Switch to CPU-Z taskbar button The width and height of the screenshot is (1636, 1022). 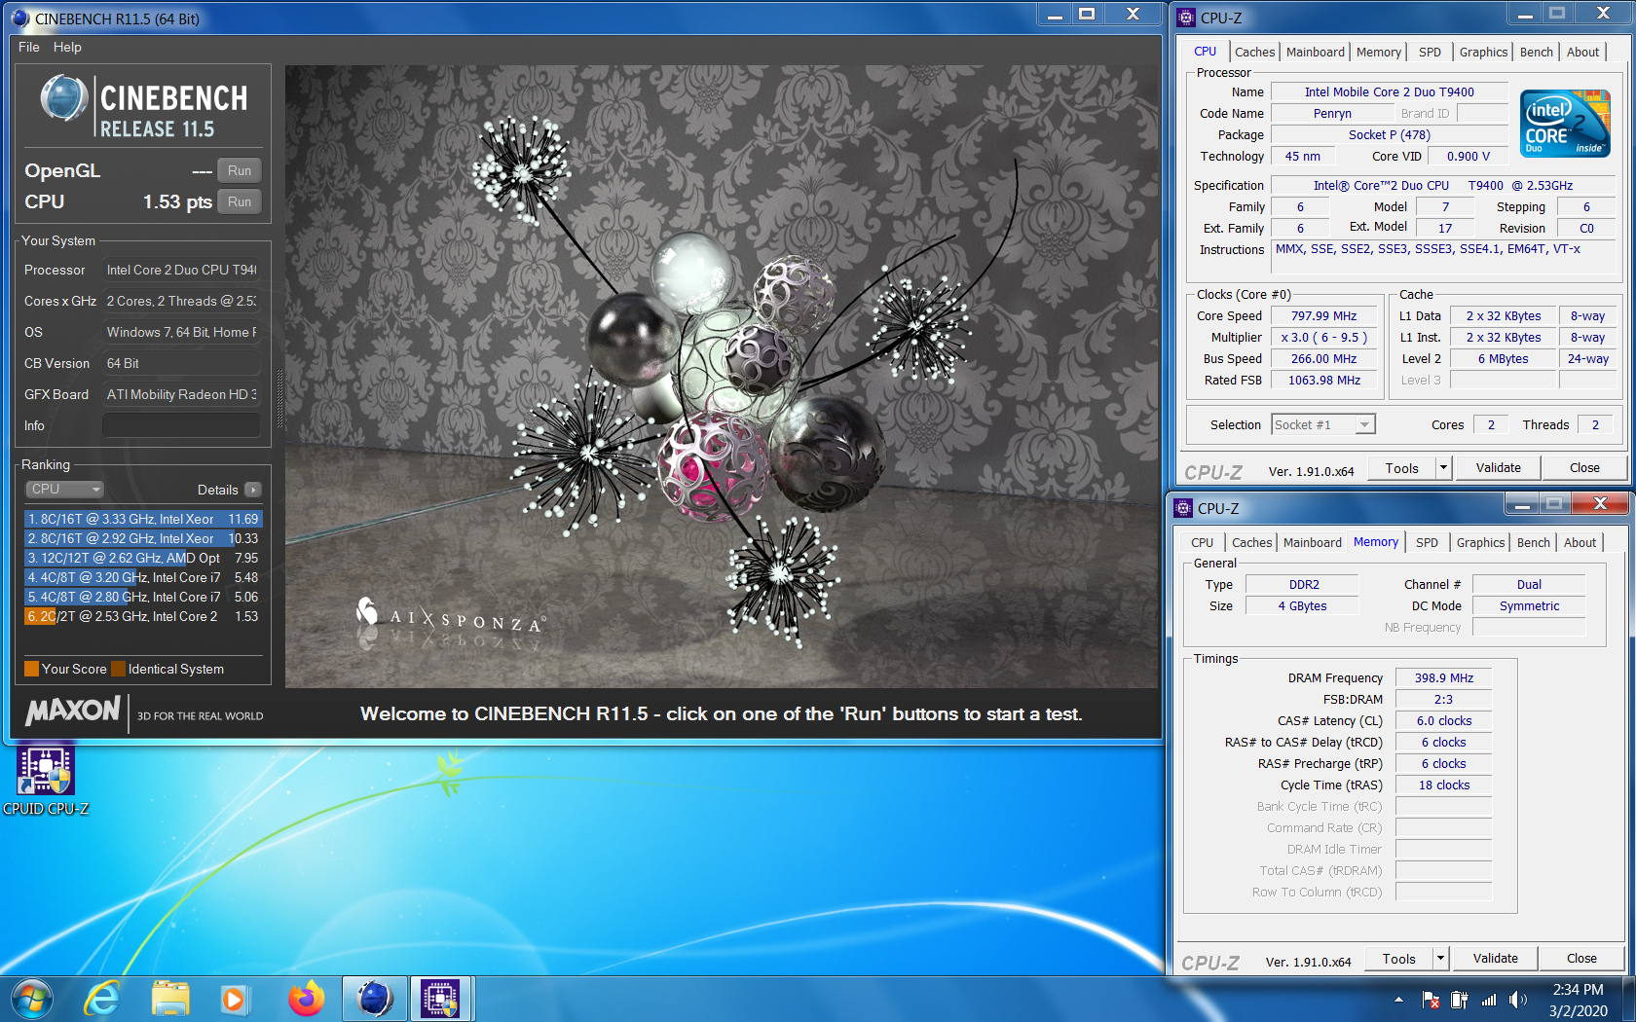click(x=441, y=1000)
